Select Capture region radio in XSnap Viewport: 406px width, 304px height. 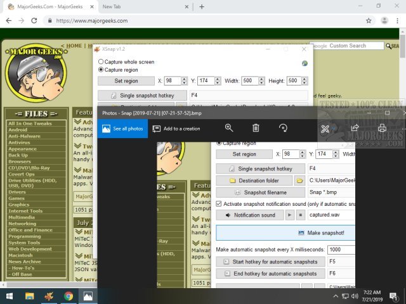(101, 70)
